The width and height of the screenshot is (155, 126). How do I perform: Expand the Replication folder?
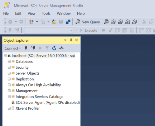pos(9,79)
